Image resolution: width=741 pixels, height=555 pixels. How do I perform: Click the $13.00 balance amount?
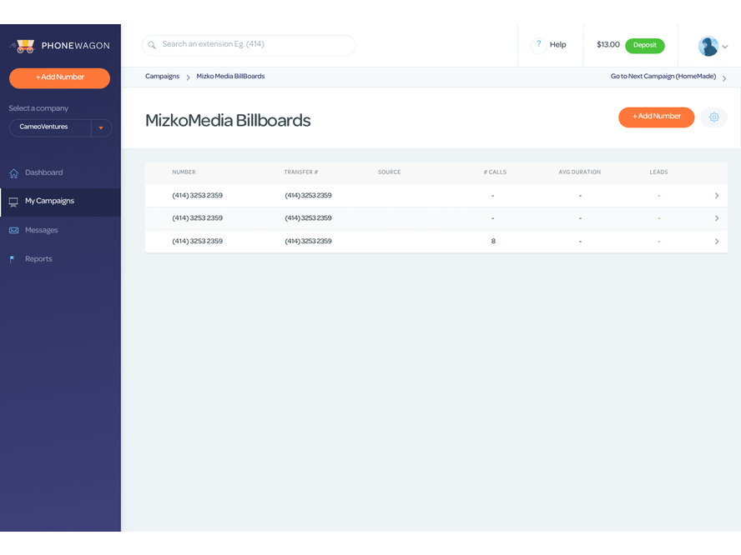tap(608, 45)
